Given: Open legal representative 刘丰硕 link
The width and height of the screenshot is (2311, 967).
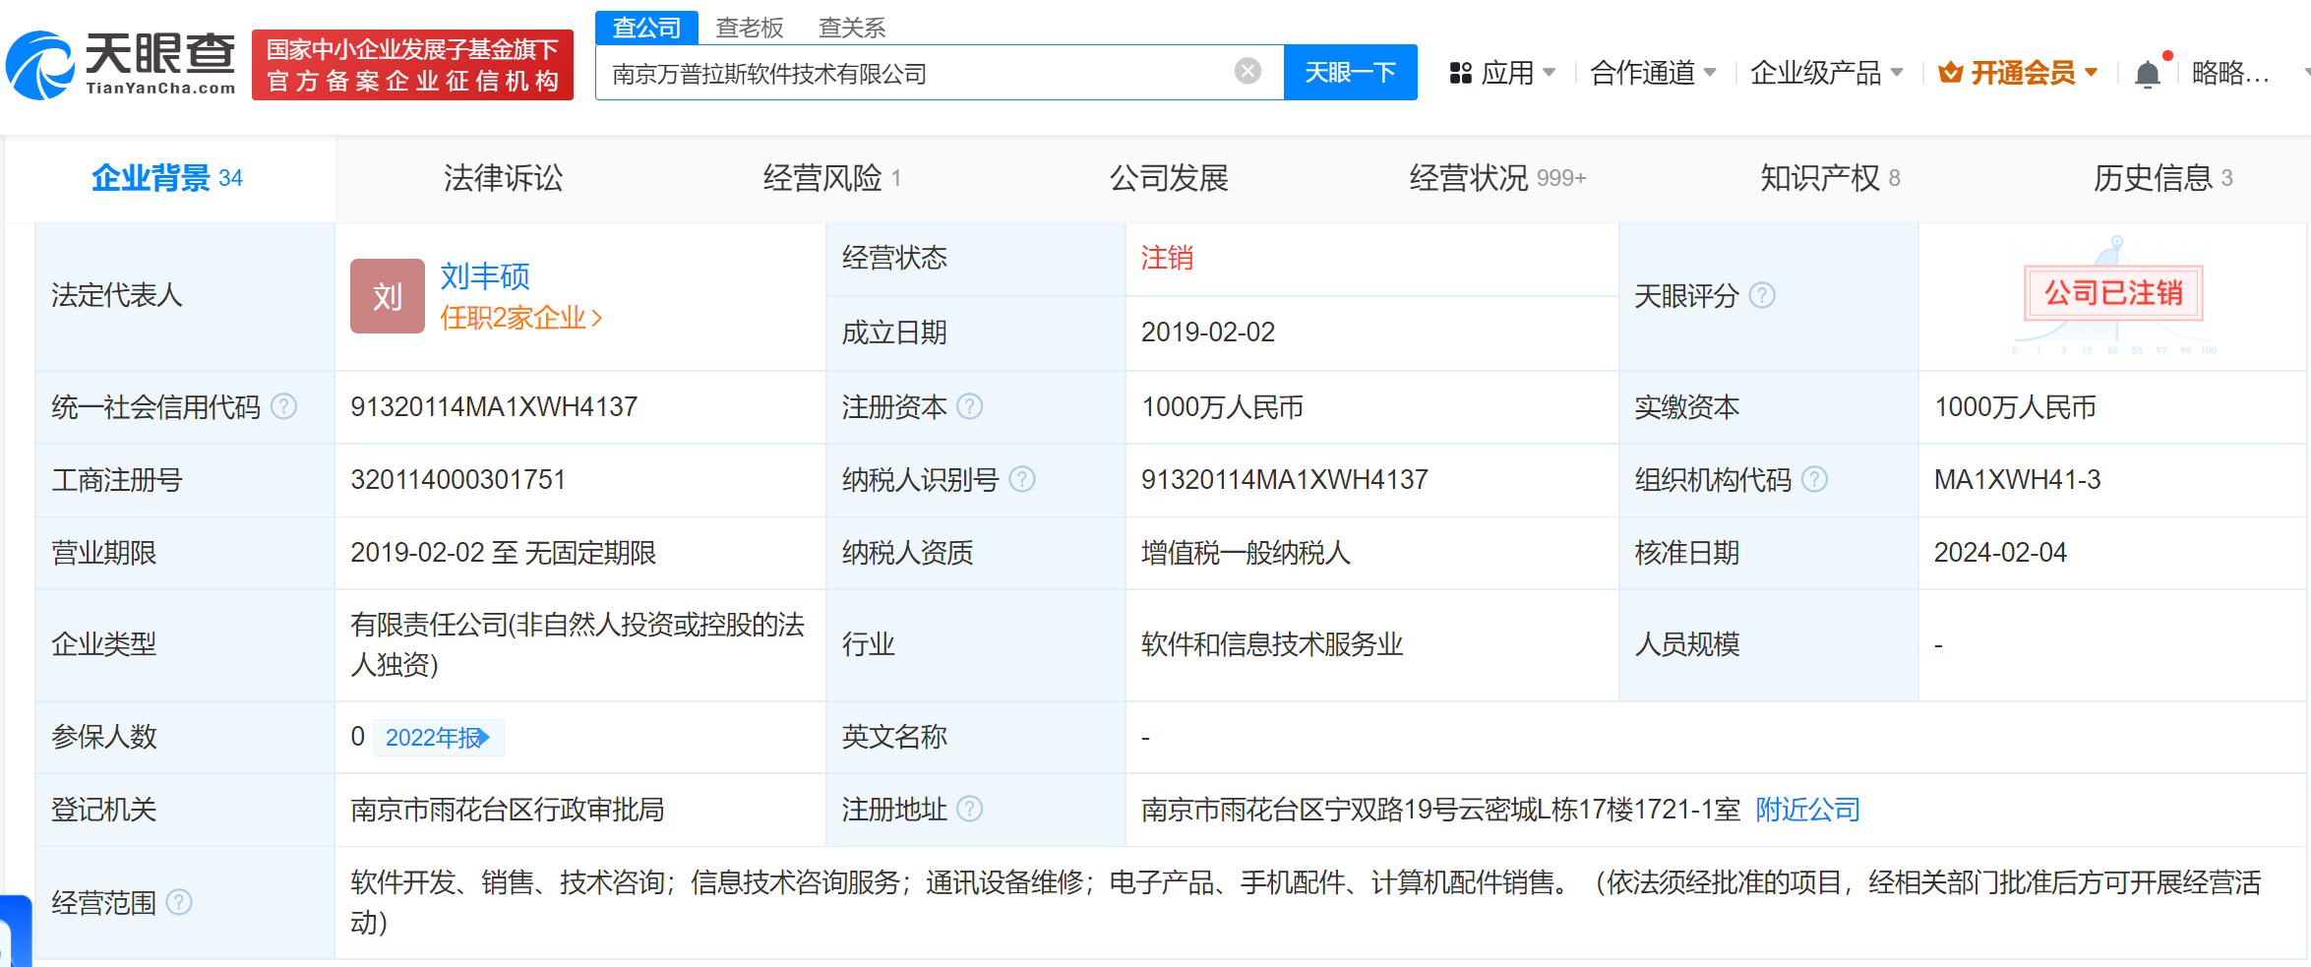Looking at the screenshot, I should pos(485,276).
